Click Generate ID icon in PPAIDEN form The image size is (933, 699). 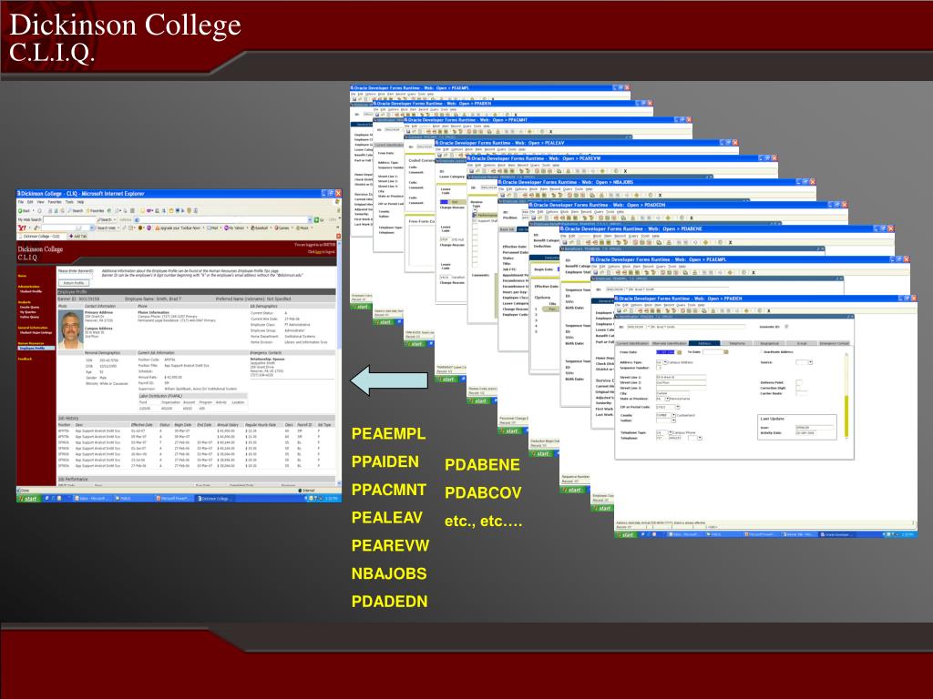pos(786,327)
